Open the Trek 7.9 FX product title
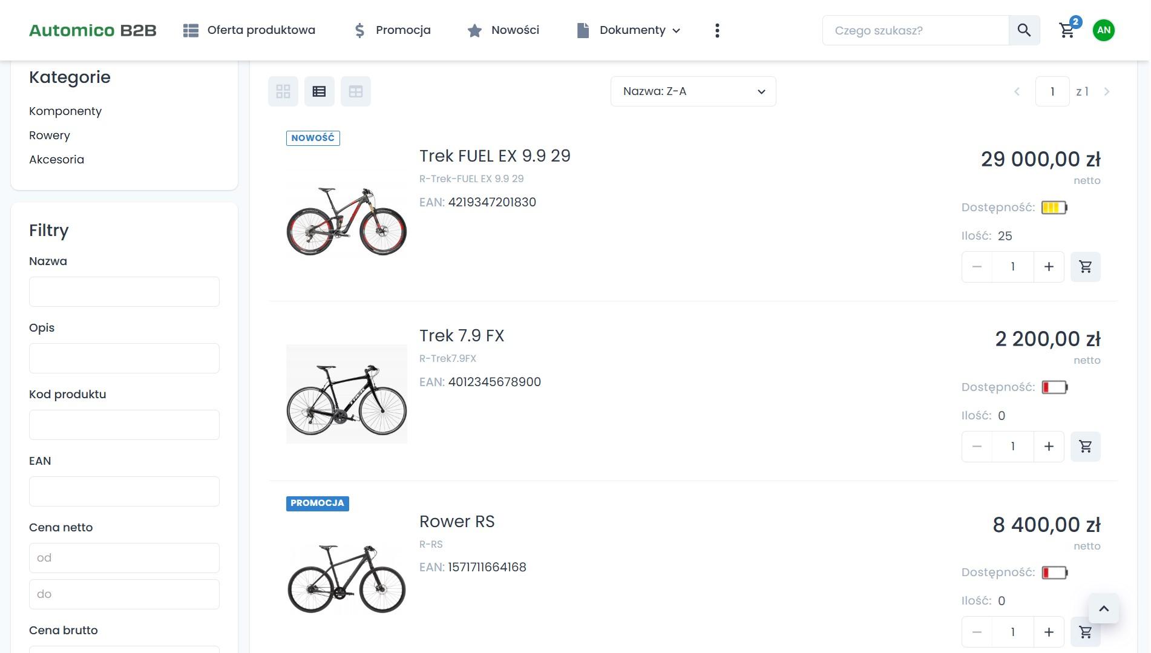The width and height of the screenshot is (1151, 653). pyautogui.click(x=462, y=335)
